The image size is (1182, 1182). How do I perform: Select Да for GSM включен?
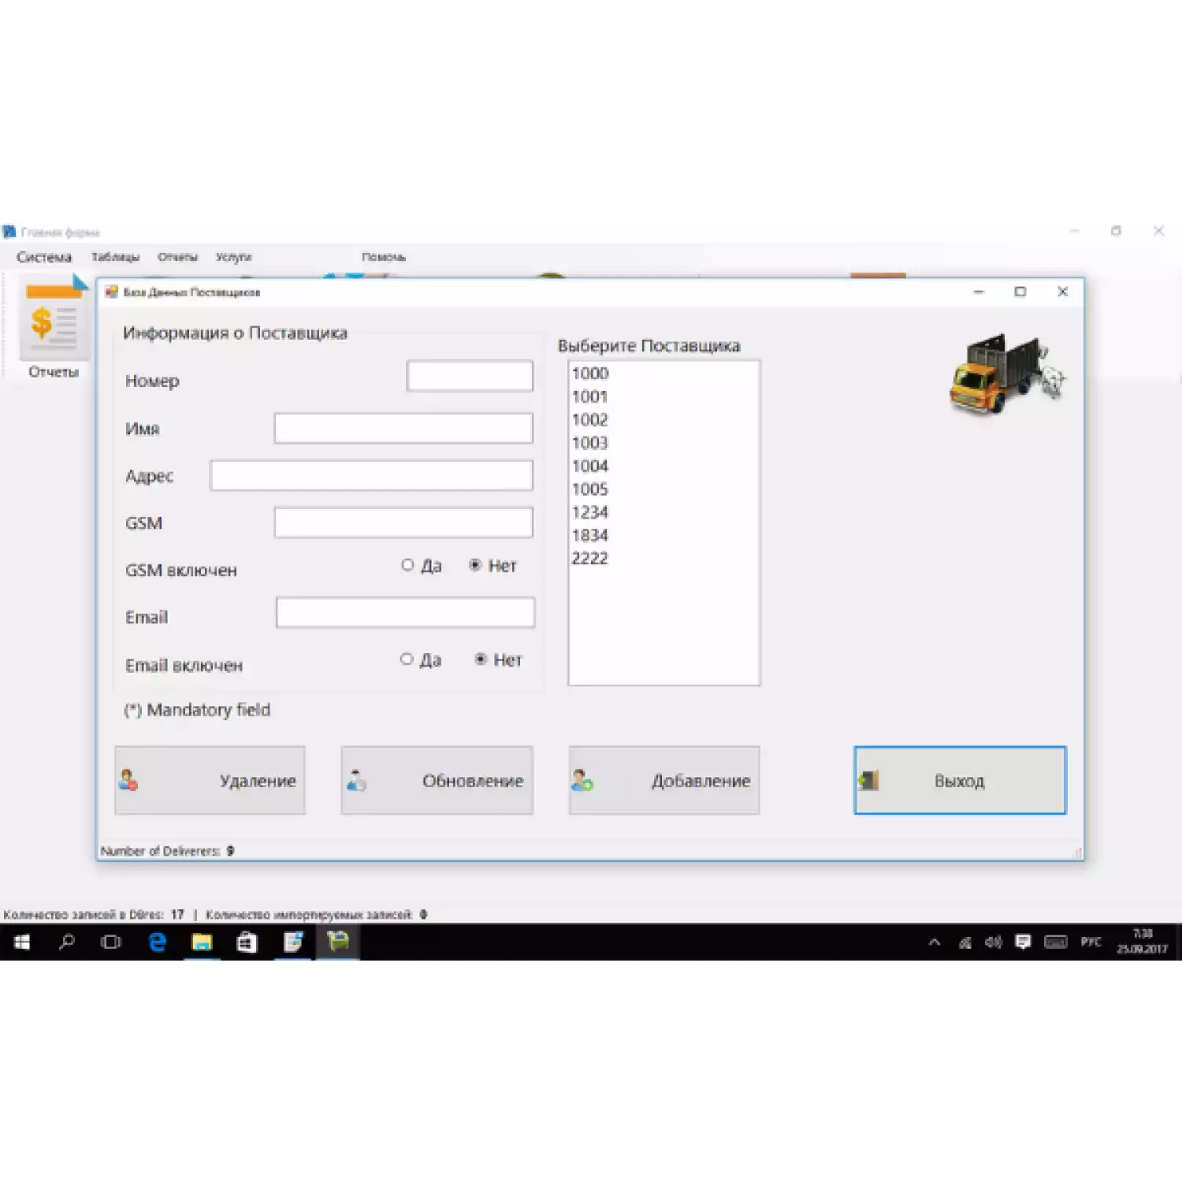click(407, 565)
